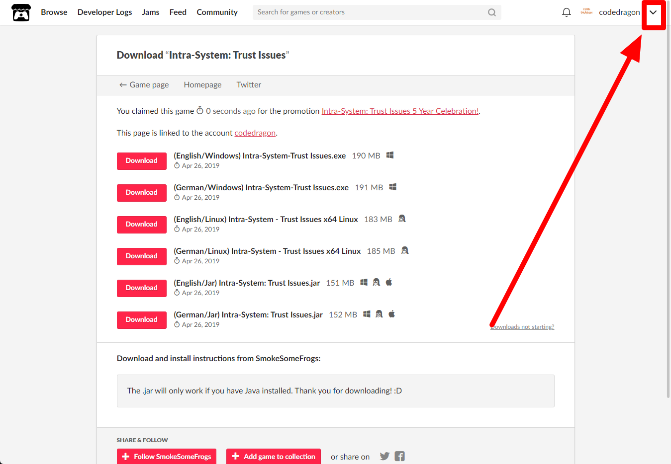Screen dimensions: 671x464
Task: Download the English/Windows exe file
Action: pos(142,161)
